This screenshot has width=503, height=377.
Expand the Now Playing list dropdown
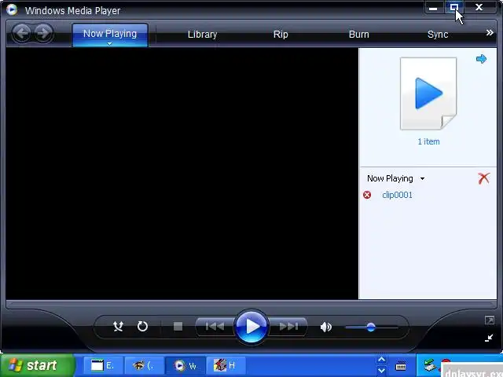(423, 178)
